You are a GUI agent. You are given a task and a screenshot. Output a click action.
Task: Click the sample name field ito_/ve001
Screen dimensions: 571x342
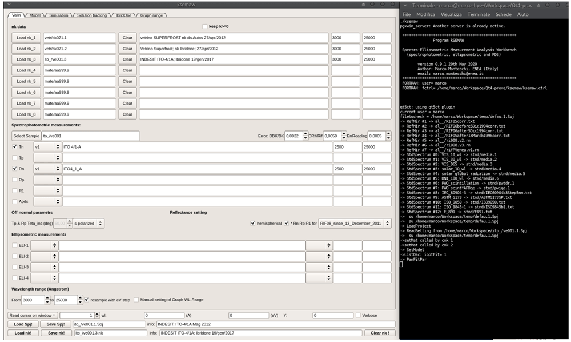pyautogui.click(x=90, y=136)
